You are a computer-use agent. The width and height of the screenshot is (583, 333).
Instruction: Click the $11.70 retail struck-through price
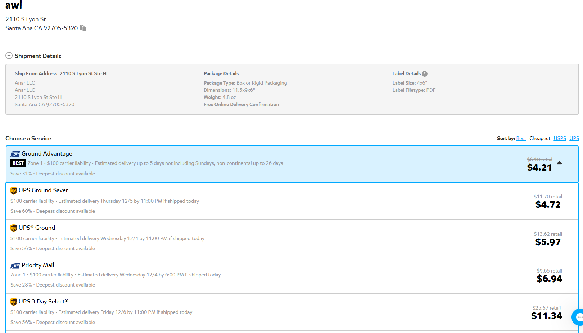[548, 197]
